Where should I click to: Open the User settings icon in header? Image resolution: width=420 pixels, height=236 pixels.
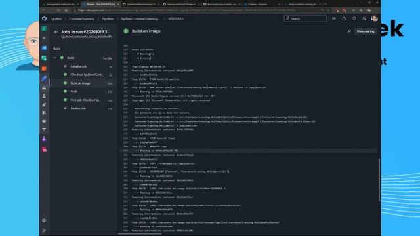(x=364, y=19)
